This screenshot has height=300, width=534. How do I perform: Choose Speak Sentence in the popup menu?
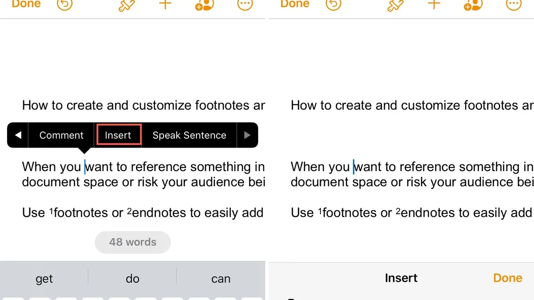pos(189,135)
